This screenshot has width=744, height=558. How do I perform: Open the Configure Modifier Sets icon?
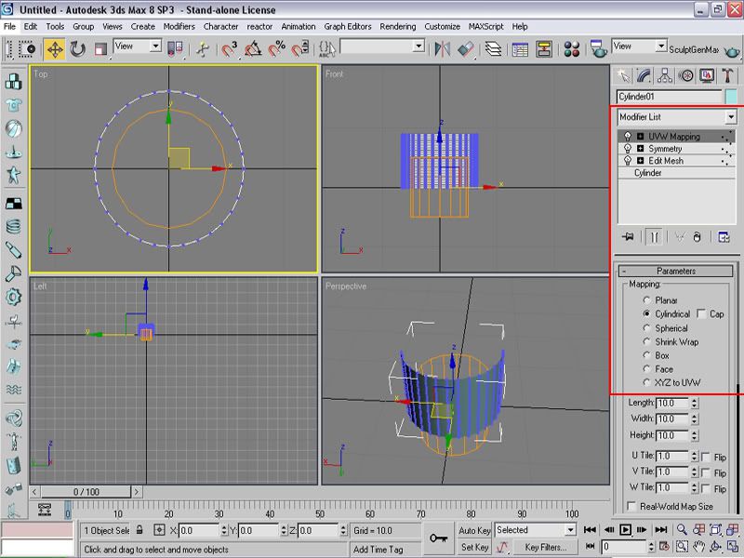[x=724, y=237]
